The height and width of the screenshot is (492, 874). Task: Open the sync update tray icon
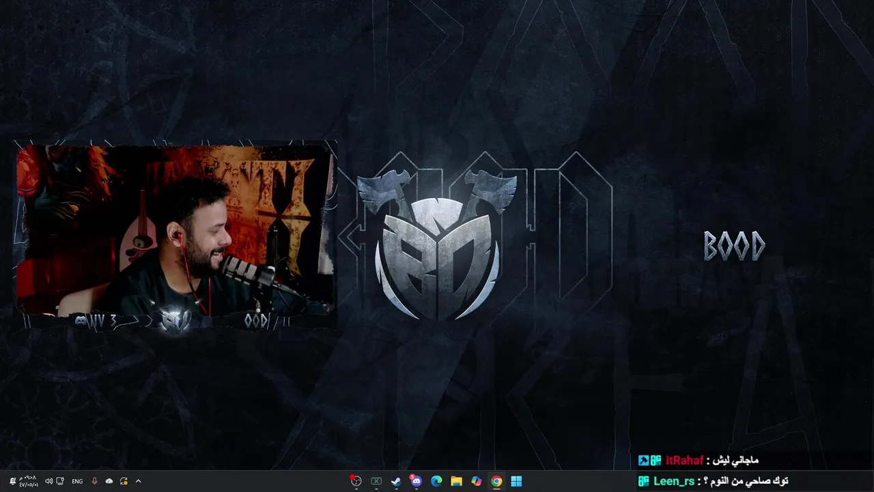[x=124, y=481]
